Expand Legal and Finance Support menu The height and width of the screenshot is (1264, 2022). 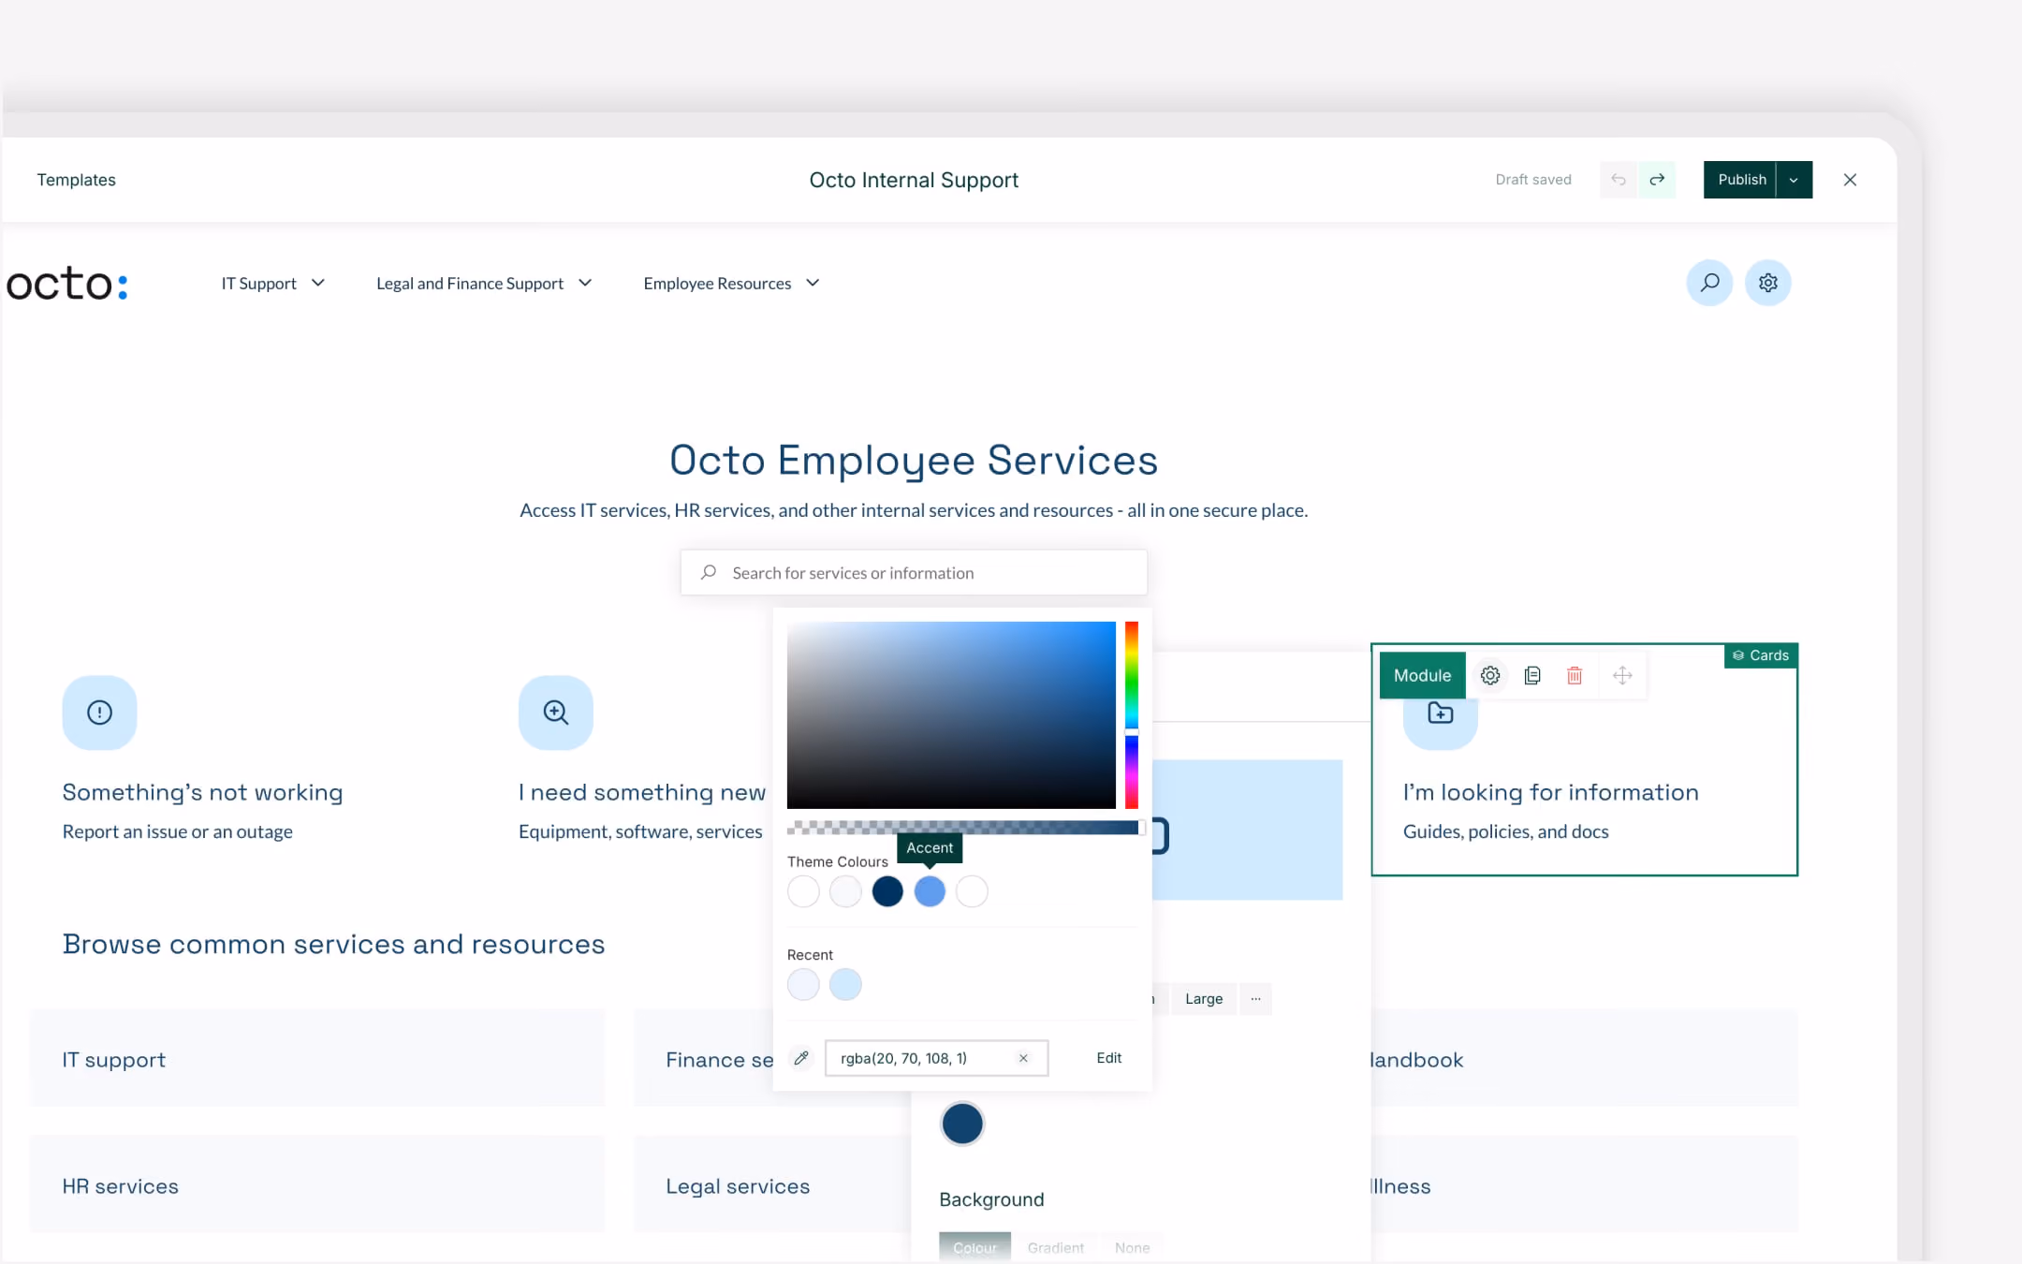point(483,284)
